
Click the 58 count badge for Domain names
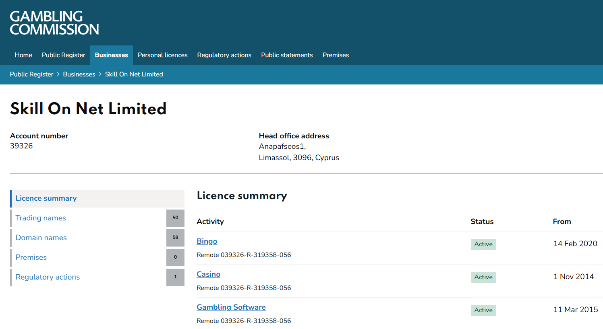point(175,238)
